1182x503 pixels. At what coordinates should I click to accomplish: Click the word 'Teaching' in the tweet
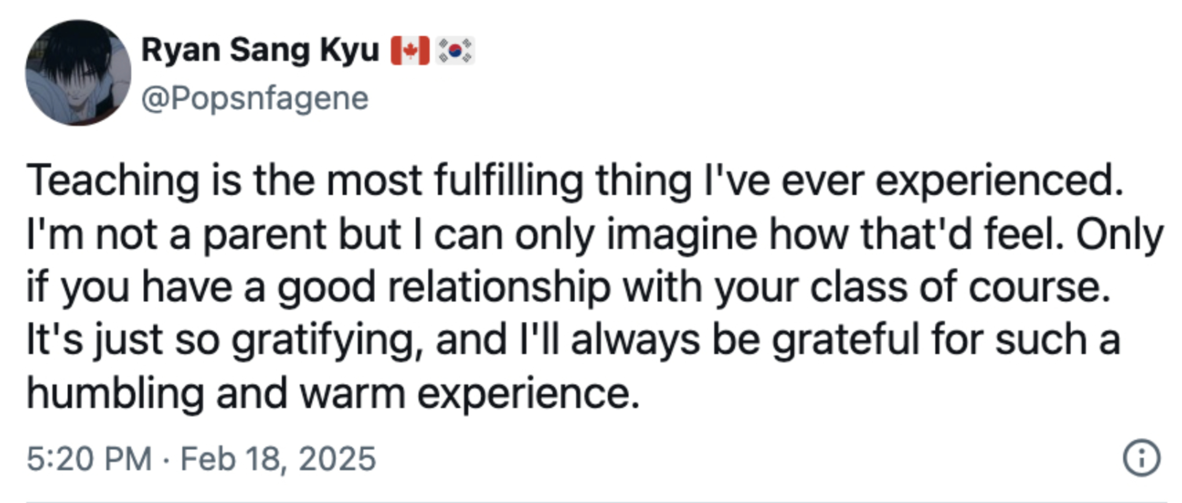pyautogui.click(x=113, y=181)
